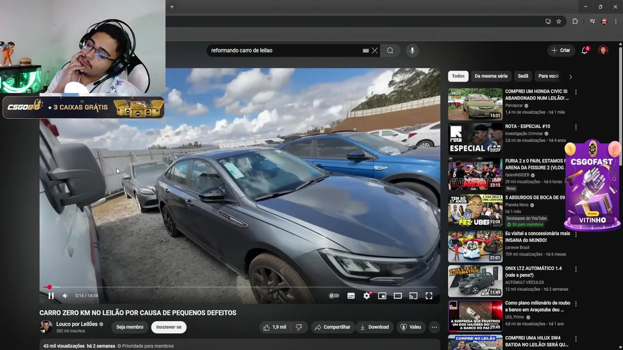
Task: Switch to theater mode view
Action: 398,296
